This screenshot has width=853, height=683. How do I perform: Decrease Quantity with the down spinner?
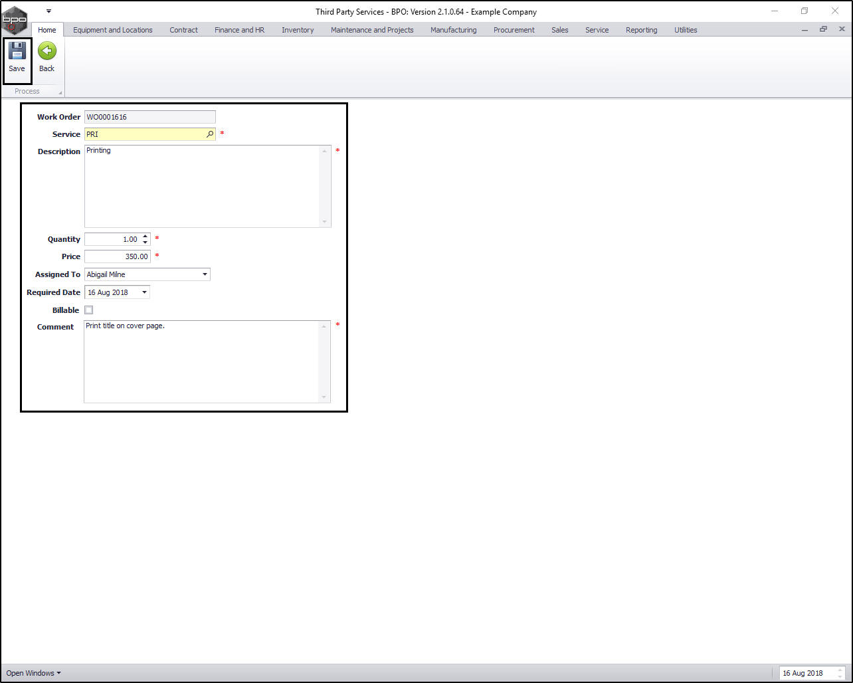coord(145,243)
